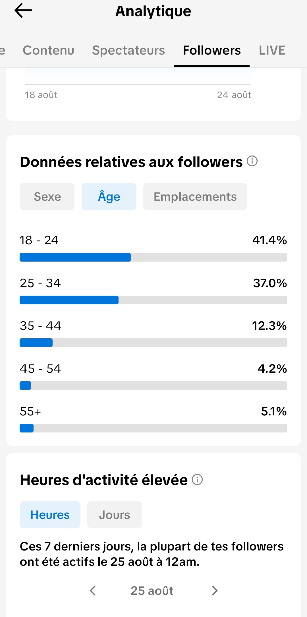The height and width of the screenshot is (617, 307).
Task: Open the Spectateurs tab
Action: [128, 50]
